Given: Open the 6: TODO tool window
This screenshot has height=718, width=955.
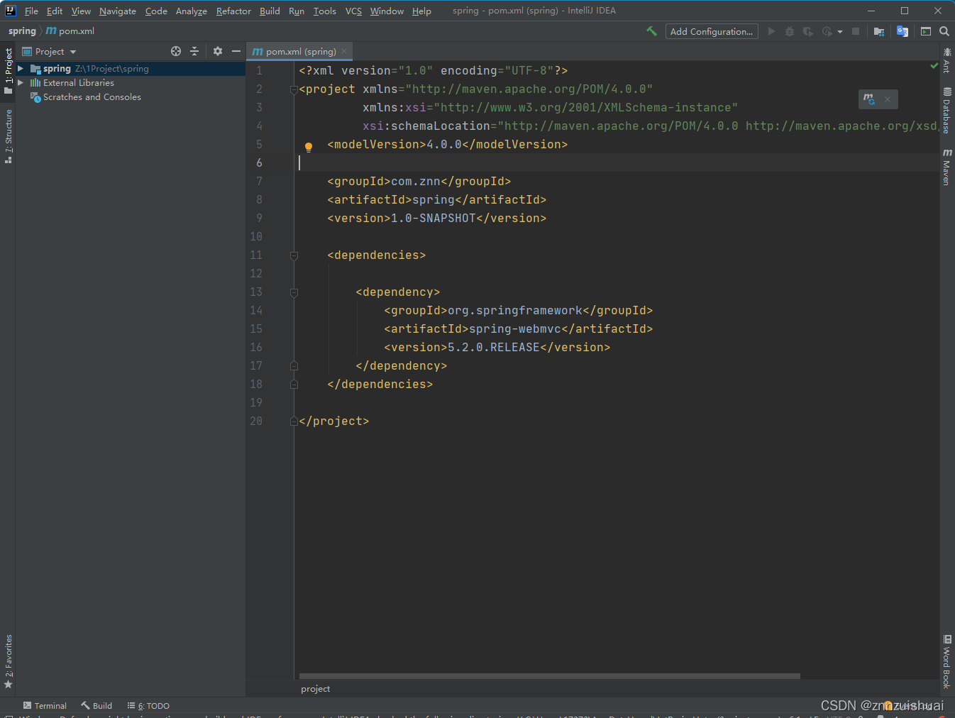Looking at the screenshot, I should [148, 706].
